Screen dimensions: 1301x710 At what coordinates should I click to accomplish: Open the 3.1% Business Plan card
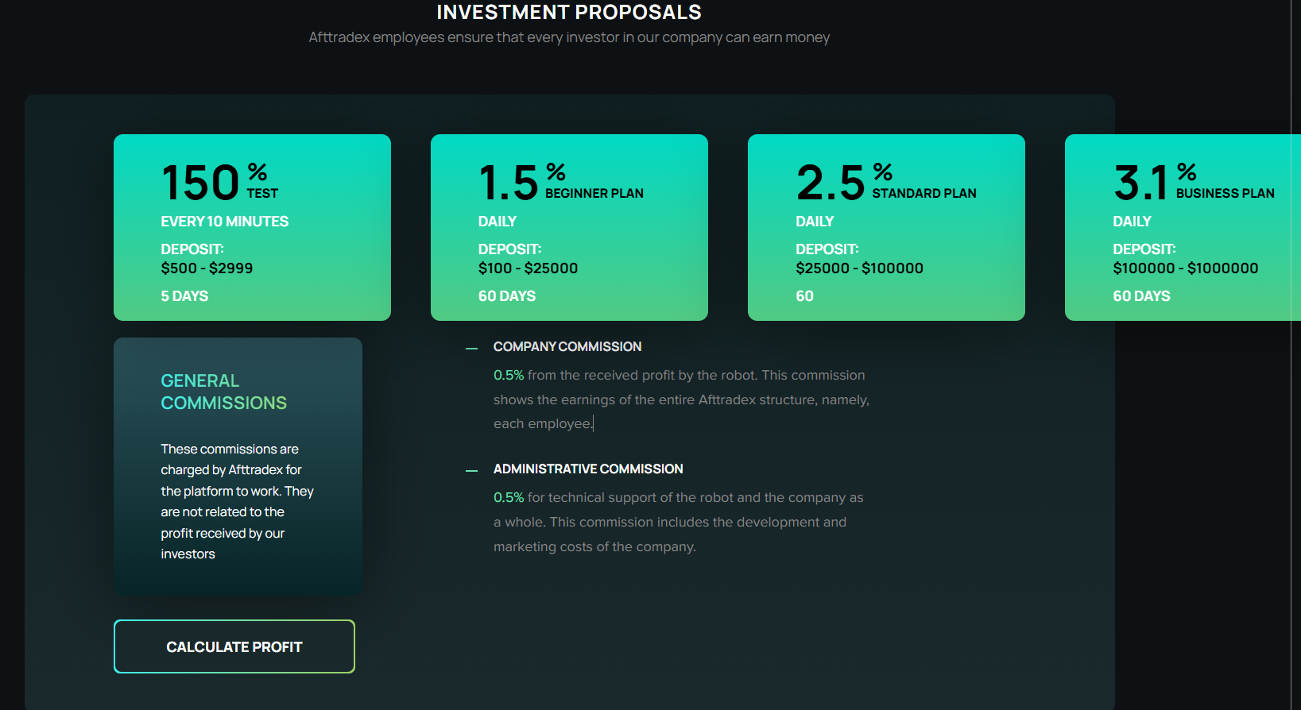(1183, 227)
